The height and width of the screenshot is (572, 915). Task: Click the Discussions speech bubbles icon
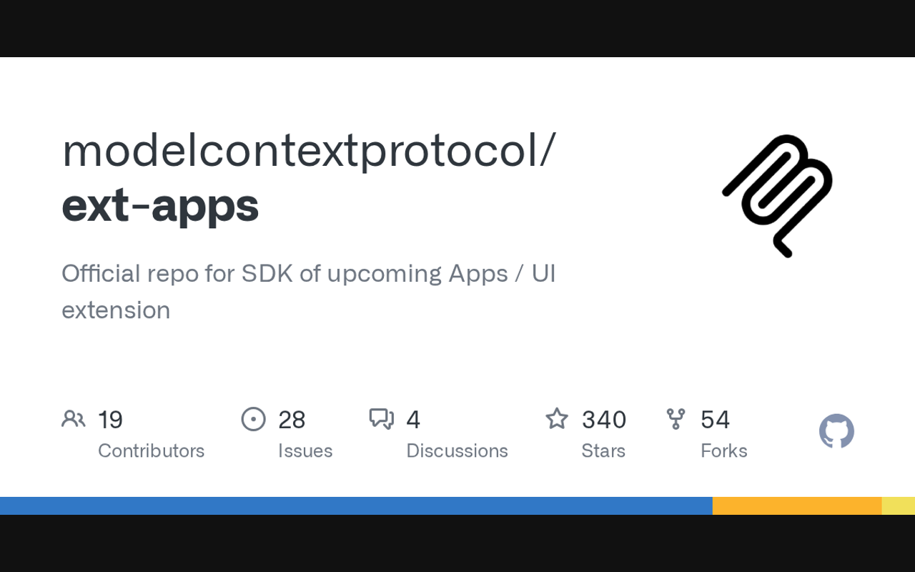pos(382,419)
